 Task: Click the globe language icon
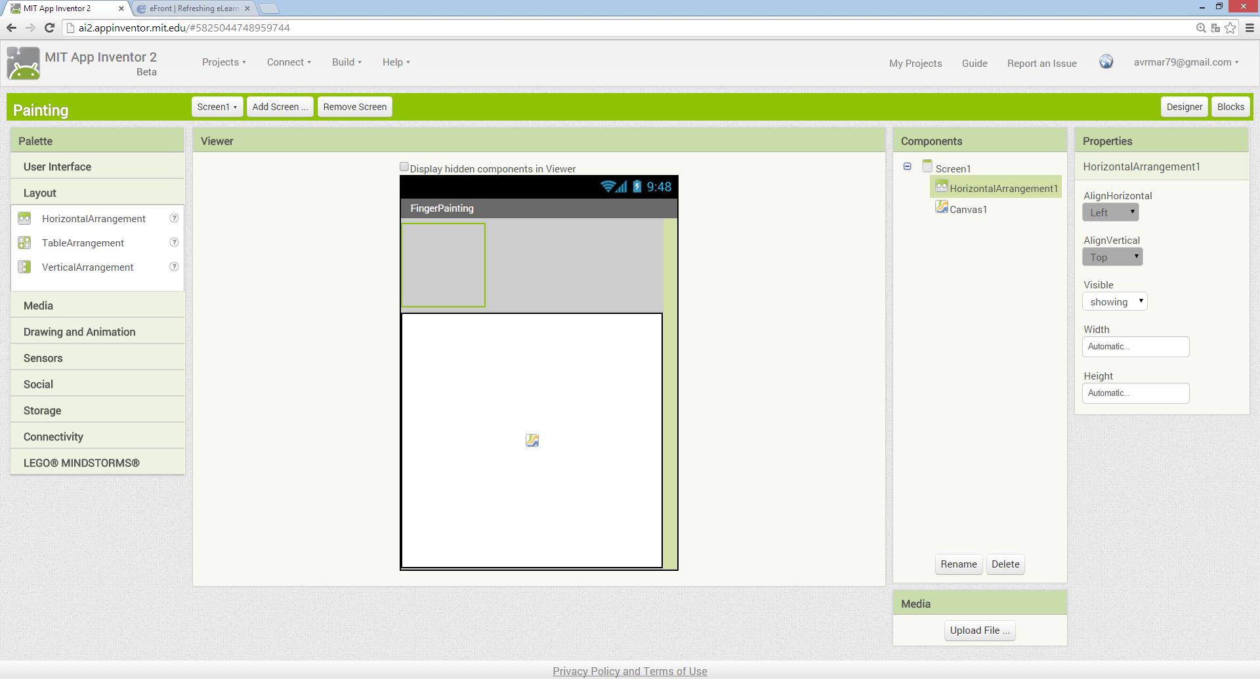(x=1106, y=62)
